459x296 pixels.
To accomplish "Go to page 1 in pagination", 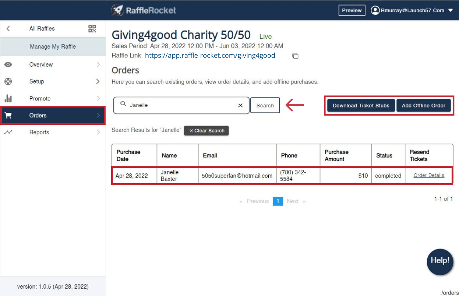I will 278,201.
